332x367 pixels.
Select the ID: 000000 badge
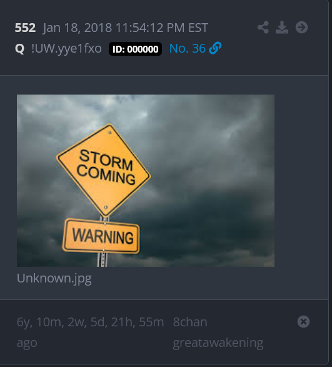coord(135,49)
